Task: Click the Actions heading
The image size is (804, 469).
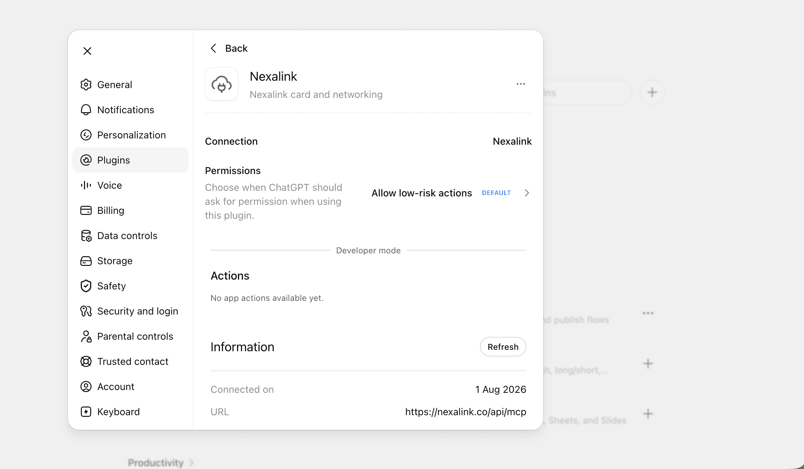Action: [230, 276]
